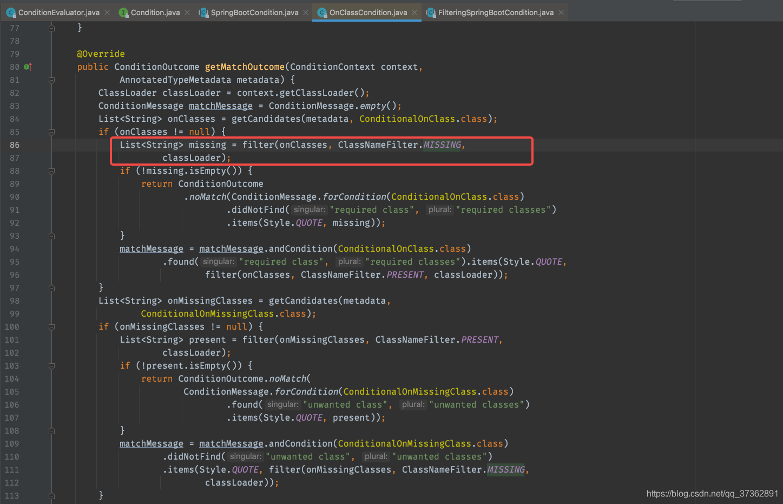This screenshot has height=504, width=783.
Task: Click the fold end marker at line 113
Action: coord(51,496)
